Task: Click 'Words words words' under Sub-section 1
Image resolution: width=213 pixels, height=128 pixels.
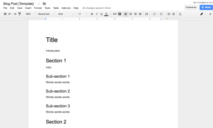Action: (57, 82)
